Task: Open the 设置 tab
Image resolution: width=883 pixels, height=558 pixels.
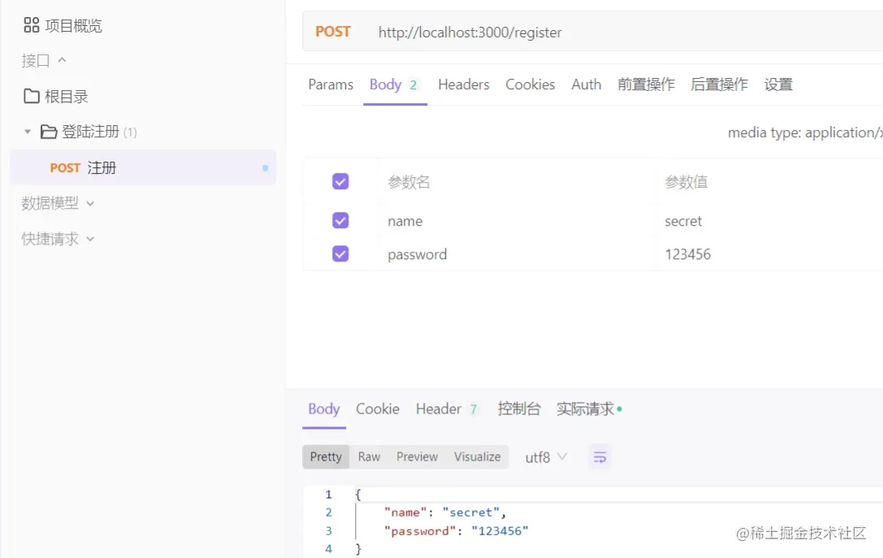Action: pos(778,84)
